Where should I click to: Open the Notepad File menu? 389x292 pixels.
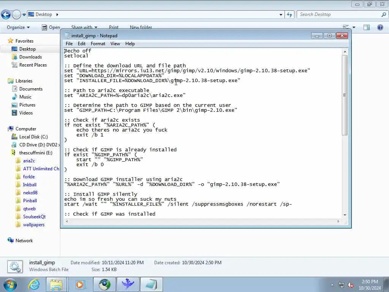click(x=69, y=44)
